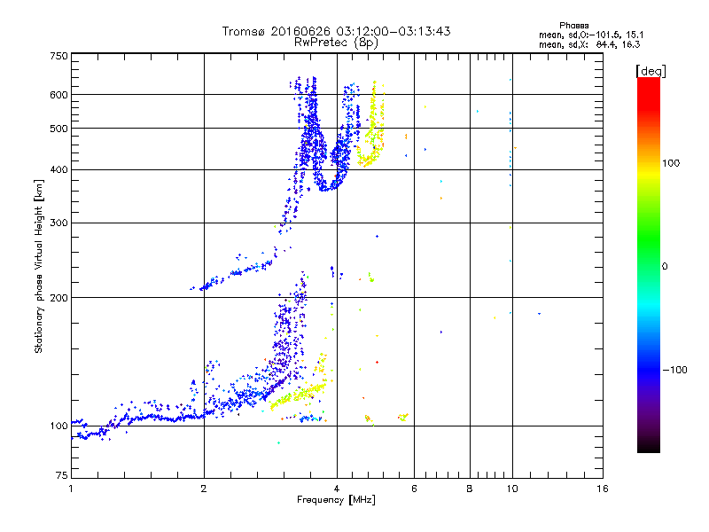Click the Frequency [MHz] axis label
709x532 pixels.
point(336,500)
